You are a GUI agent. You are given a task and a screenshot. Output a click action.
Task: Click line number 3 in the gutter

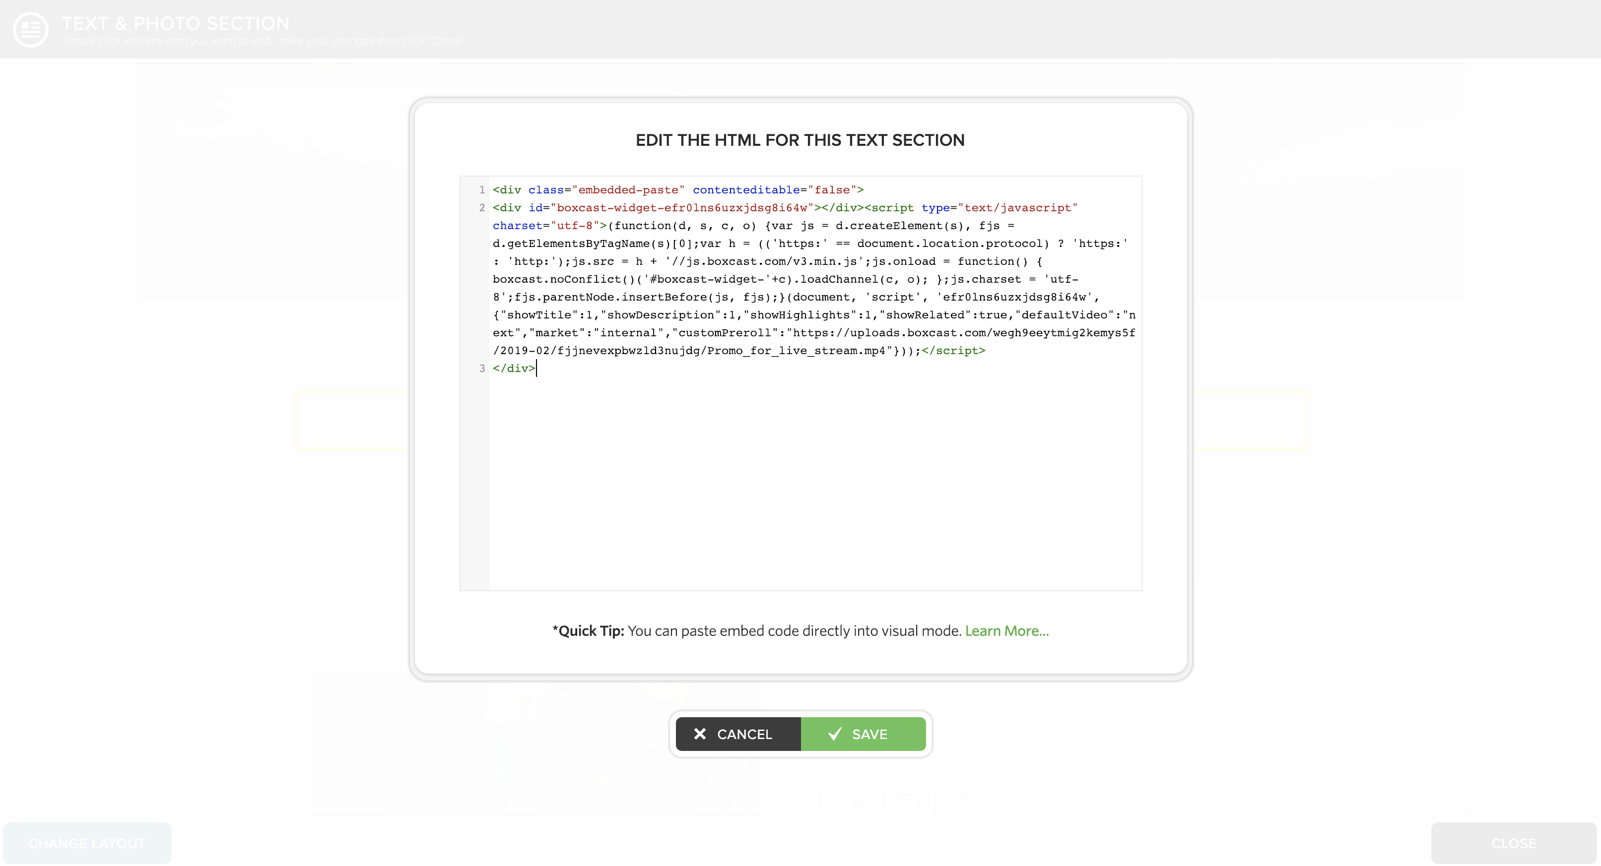[482, 369]
